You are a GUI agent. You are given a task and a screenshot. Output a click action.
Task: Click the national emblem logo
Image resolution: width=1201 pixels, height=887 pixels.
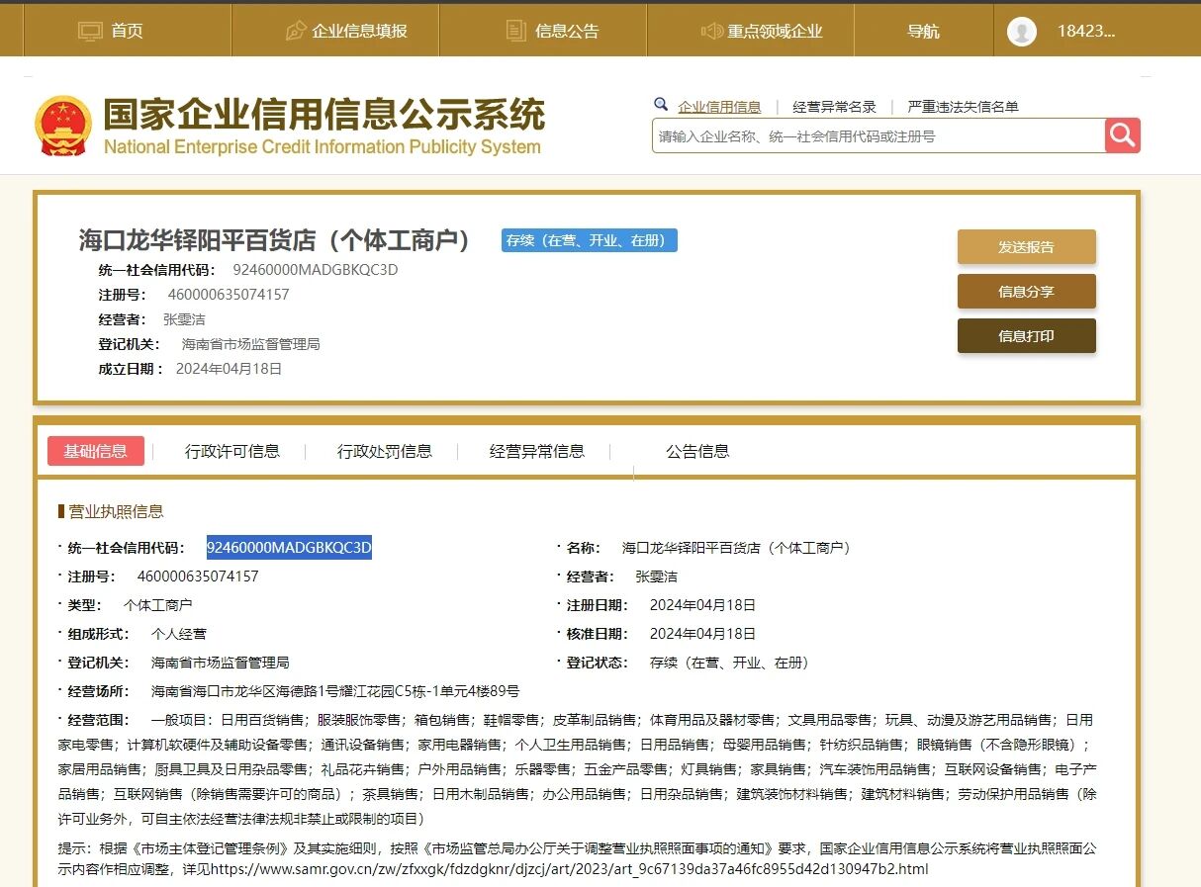[x=62, y=126]
